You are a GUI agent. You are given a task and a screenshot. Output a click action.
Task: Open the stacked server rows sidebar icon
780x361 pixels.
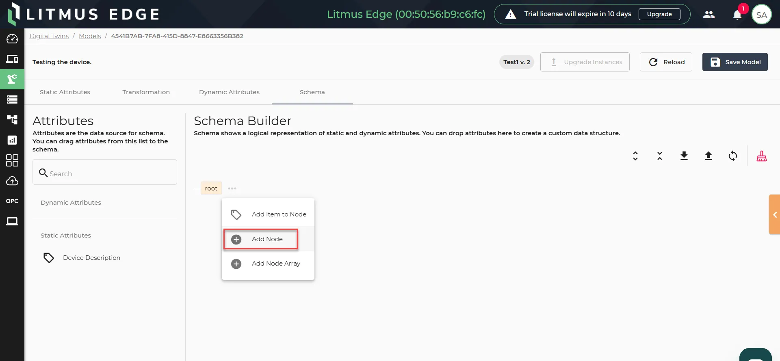[x=12, y=99]
